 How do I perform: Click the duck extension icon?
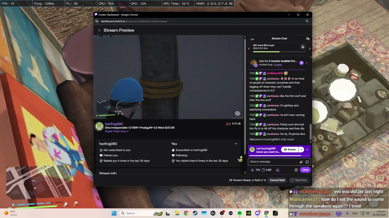click(x=240, y=159)
